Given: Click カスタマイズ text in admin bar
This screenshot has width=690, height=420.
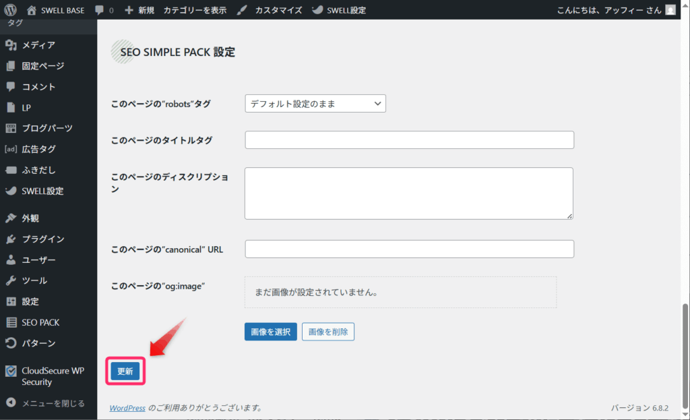Looking at the screenshot, I should point(278,9).
